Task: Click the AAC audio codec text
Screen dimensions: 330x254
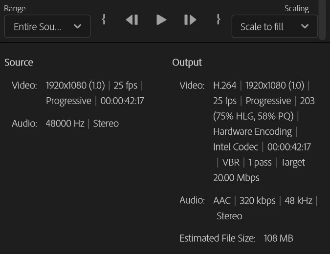Action: pos(222,200)
